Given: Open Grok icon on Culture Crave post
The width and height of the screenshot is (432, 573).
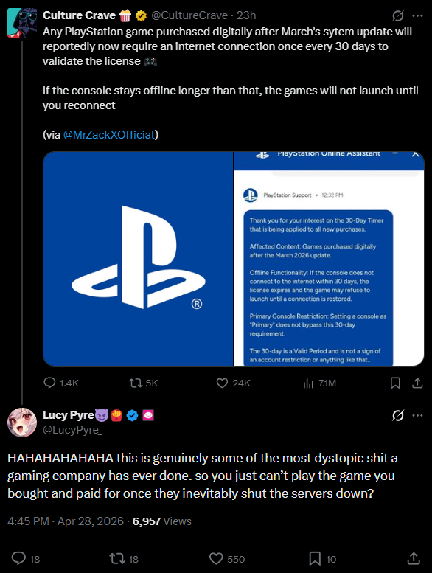Looking at the screenshot, I should pos(398,15).
